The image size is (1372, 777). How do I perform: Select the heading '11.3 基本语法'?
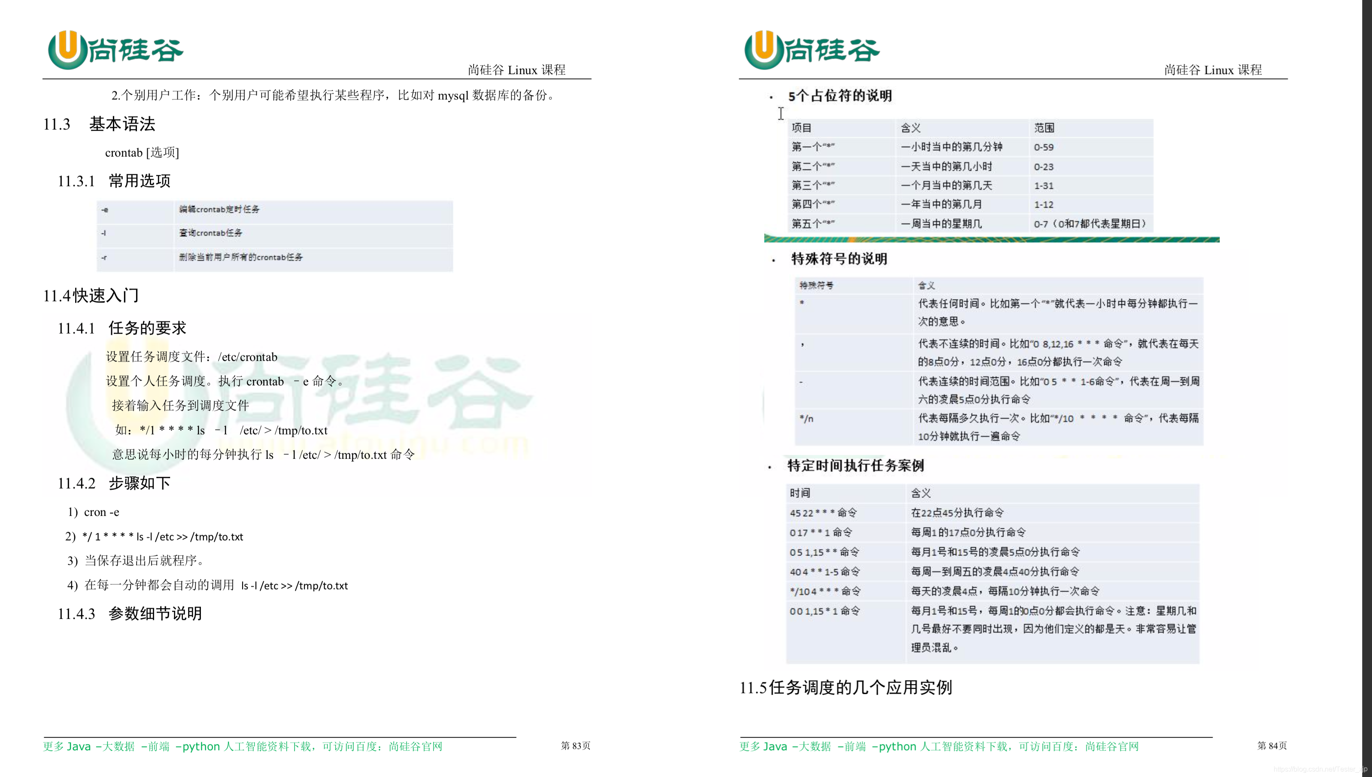tap(99, 124)
